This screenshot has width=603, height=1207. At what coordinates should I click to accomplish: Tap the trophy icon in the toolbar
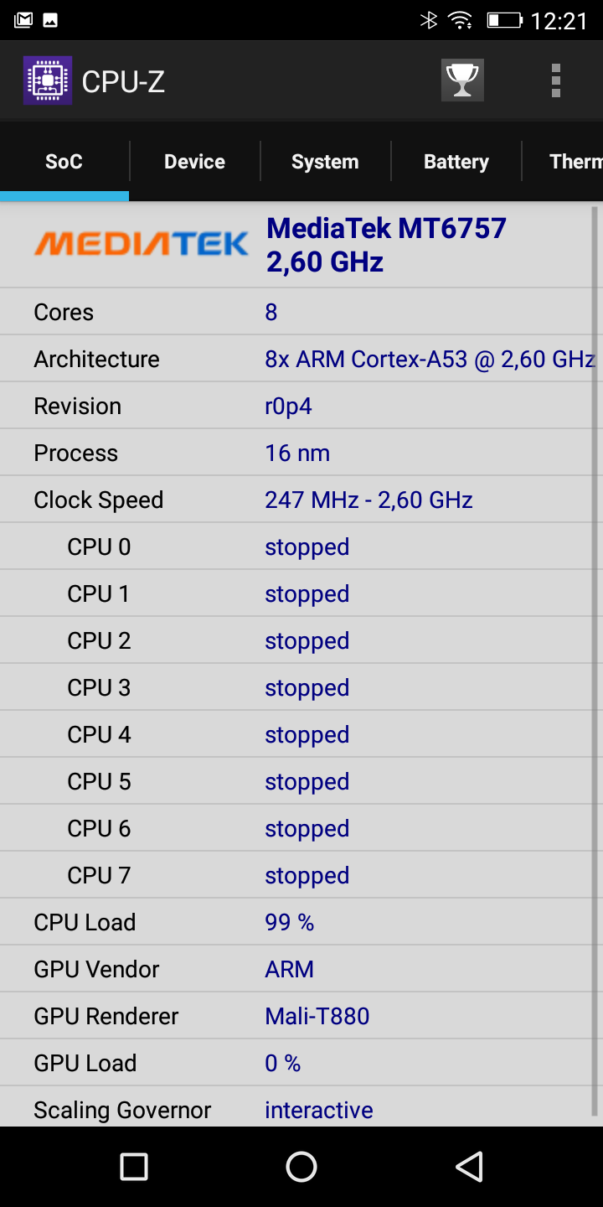[x=462, y=81]
